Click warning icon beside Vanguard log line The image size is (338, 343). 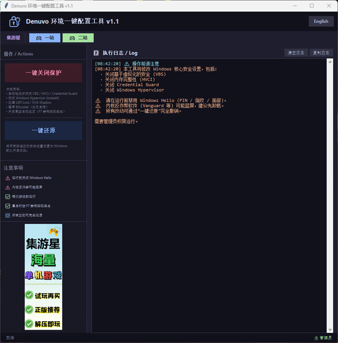tap(98, 106)
